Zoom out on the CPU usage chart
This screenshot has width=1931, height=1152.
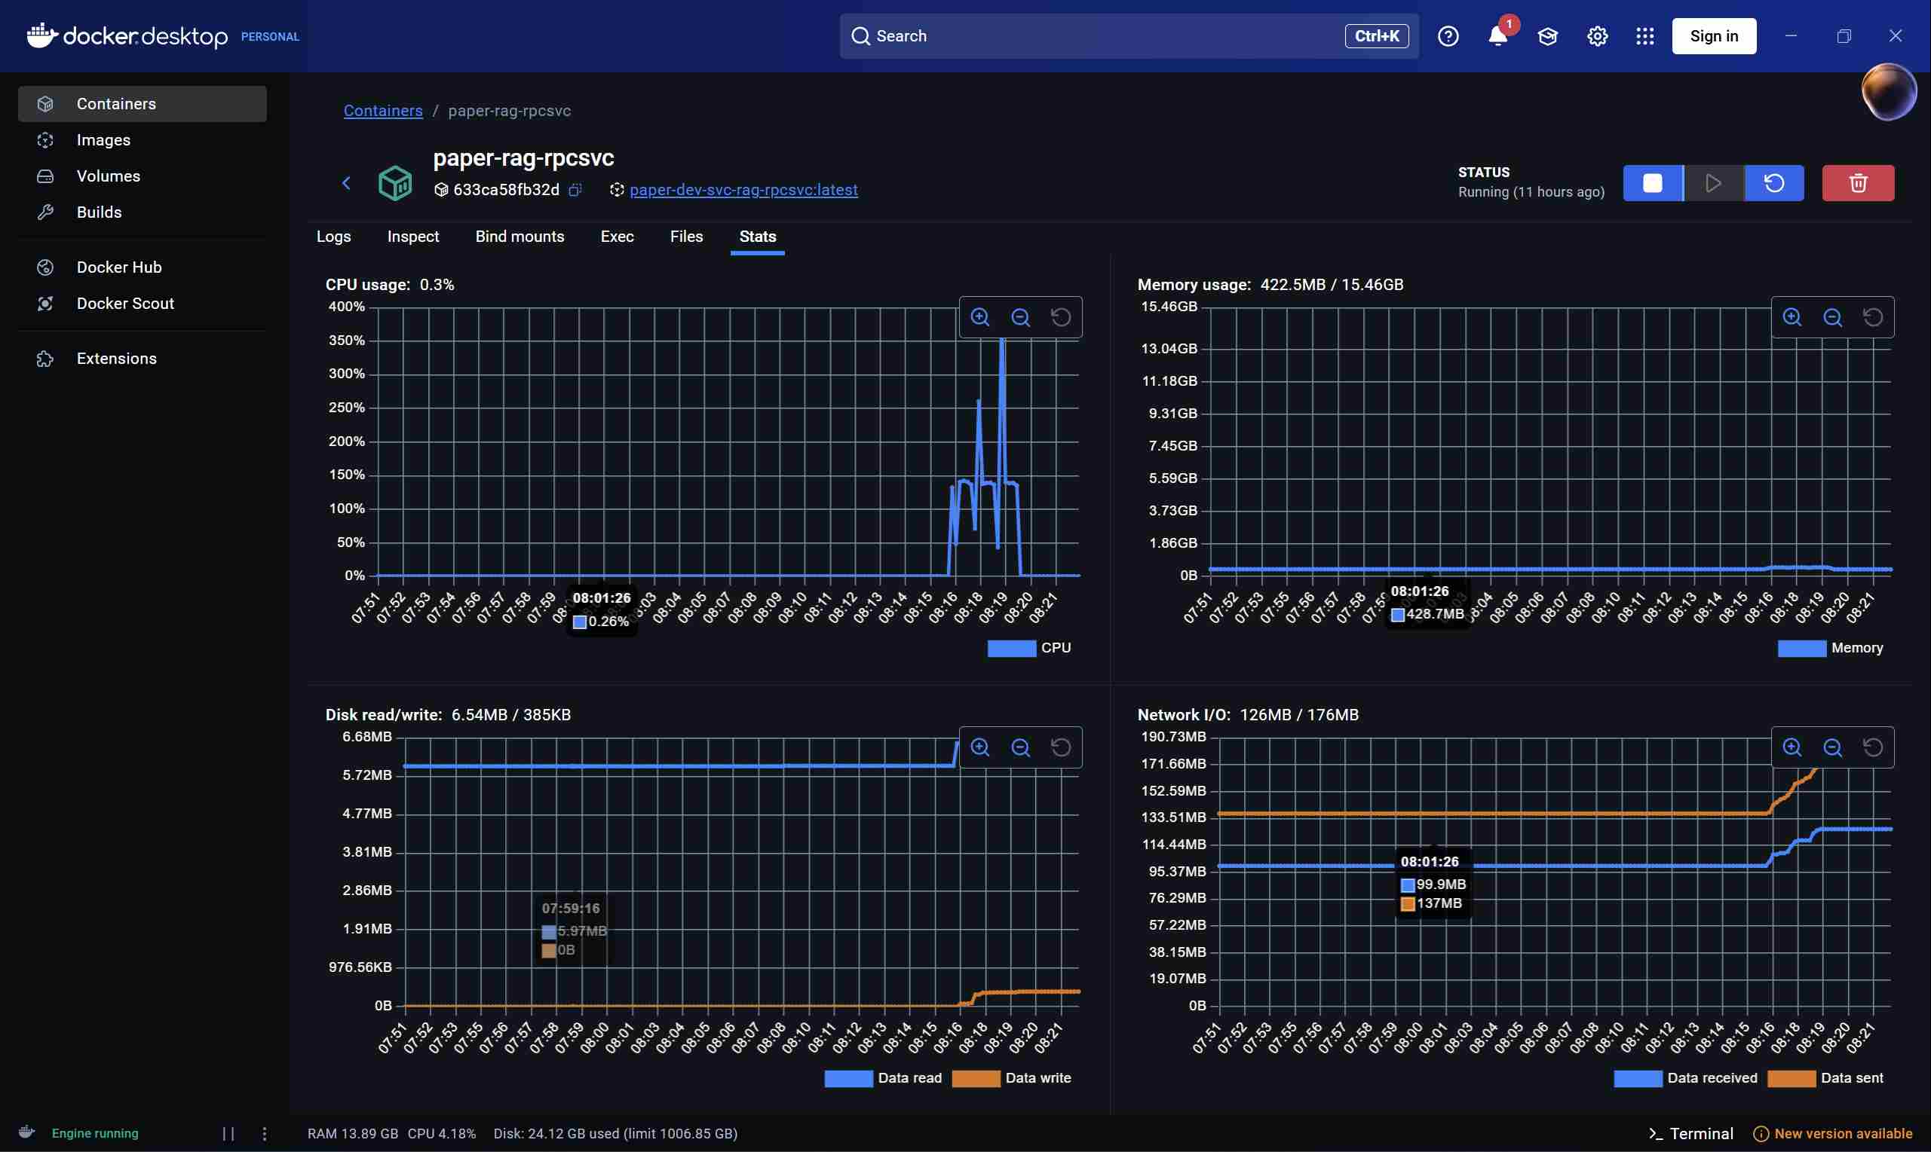click(1021, 316)
